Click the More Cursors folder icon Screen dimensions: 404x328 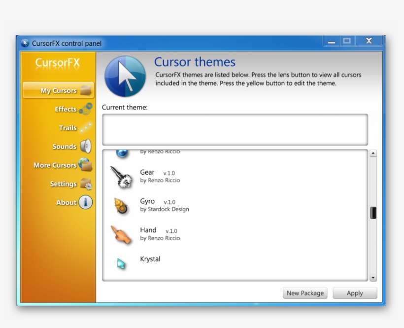click(86, 164)
